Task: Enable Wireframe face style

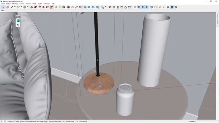Action: [x=160, y=7]
